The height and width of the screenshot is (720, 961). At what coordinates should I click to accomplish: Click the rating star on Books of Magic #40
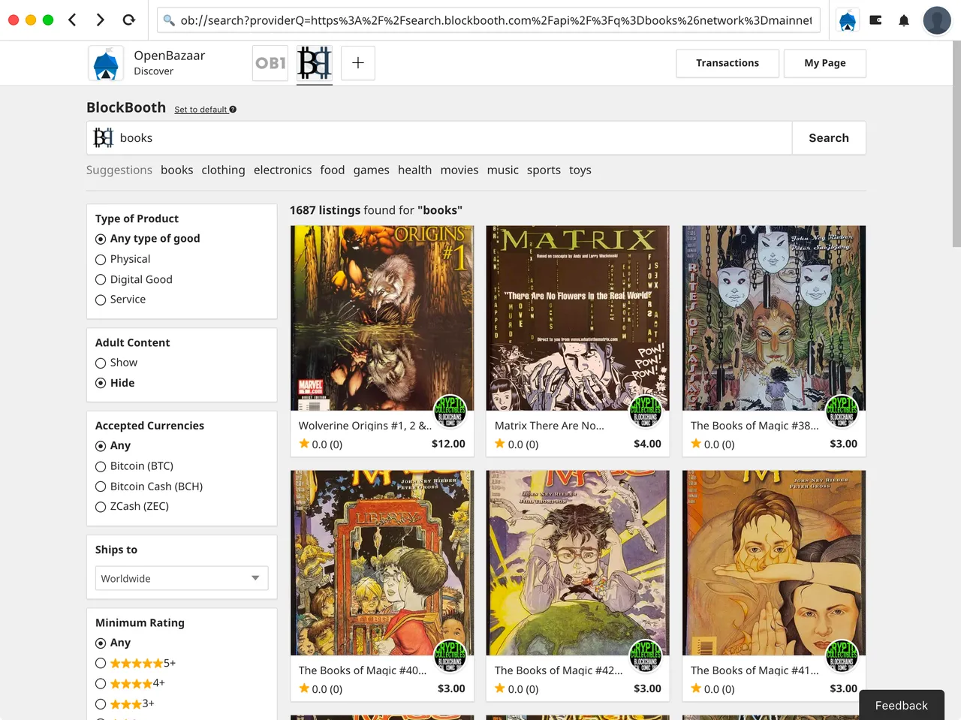pyautogui.click(x=304, y=688)
